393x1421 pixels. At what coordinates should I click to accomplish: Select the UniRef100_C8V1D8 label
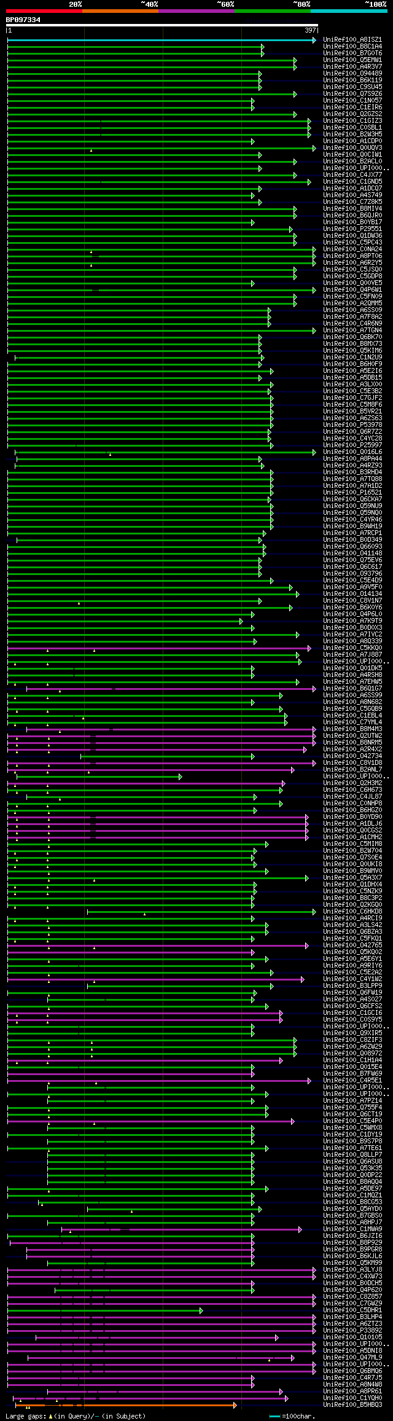[x=352, y=763]
